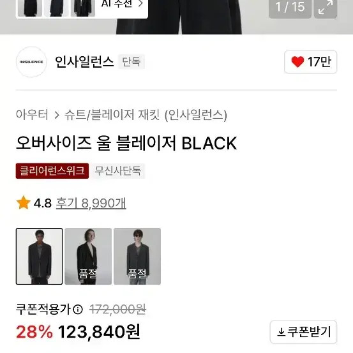Click 단독 badge beside brand name
Image resolution: width=353 pixels, height=353 pixels.
(x=131, y=62)
